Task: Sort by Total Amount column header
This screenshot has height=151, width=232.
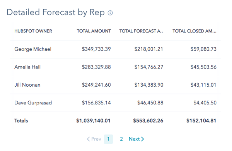Action: click(x=94, y=31)
